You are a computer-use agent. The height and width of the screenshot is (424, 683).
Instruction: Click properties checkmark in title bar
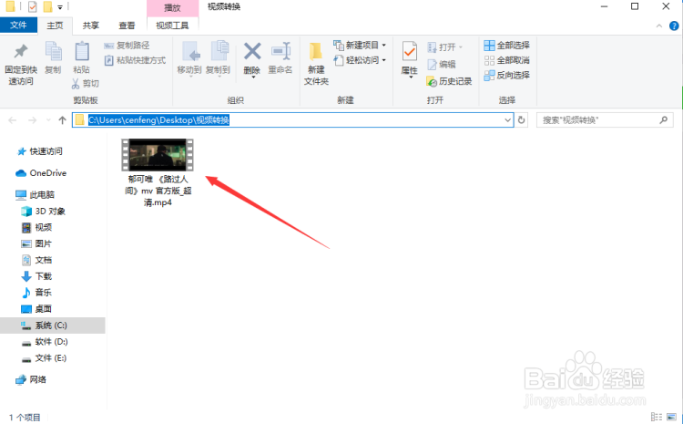click(x=32, y=6)
